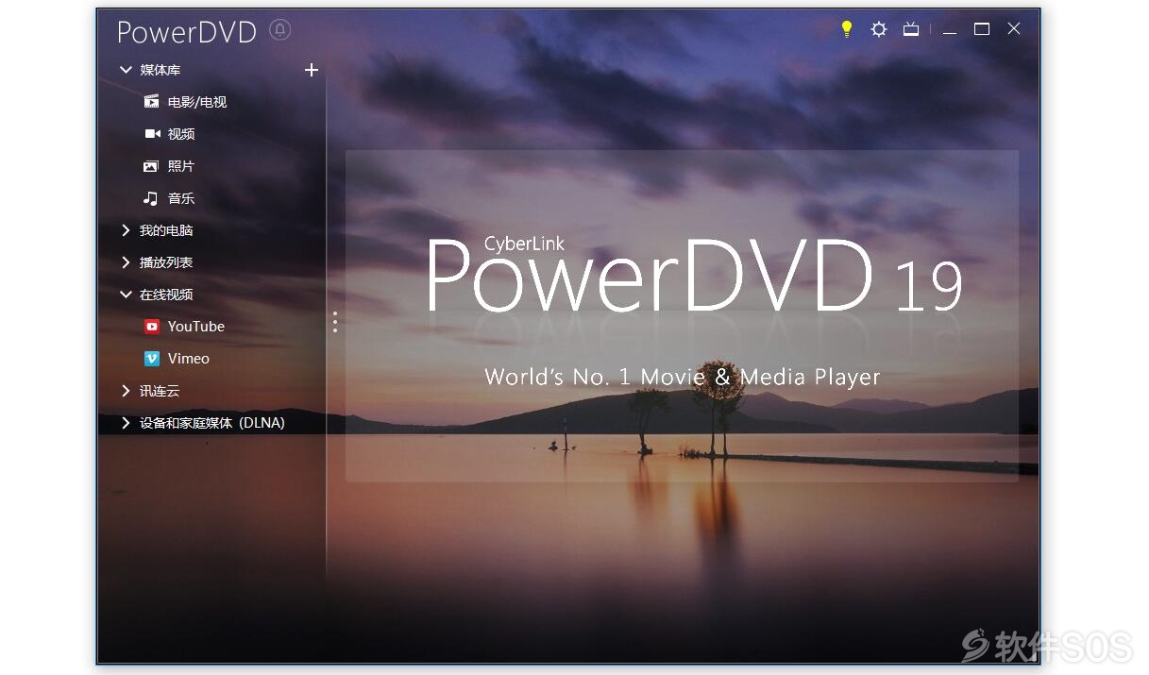Select the 播放列表 label
1149x675 pixels.
click(166, 262)
